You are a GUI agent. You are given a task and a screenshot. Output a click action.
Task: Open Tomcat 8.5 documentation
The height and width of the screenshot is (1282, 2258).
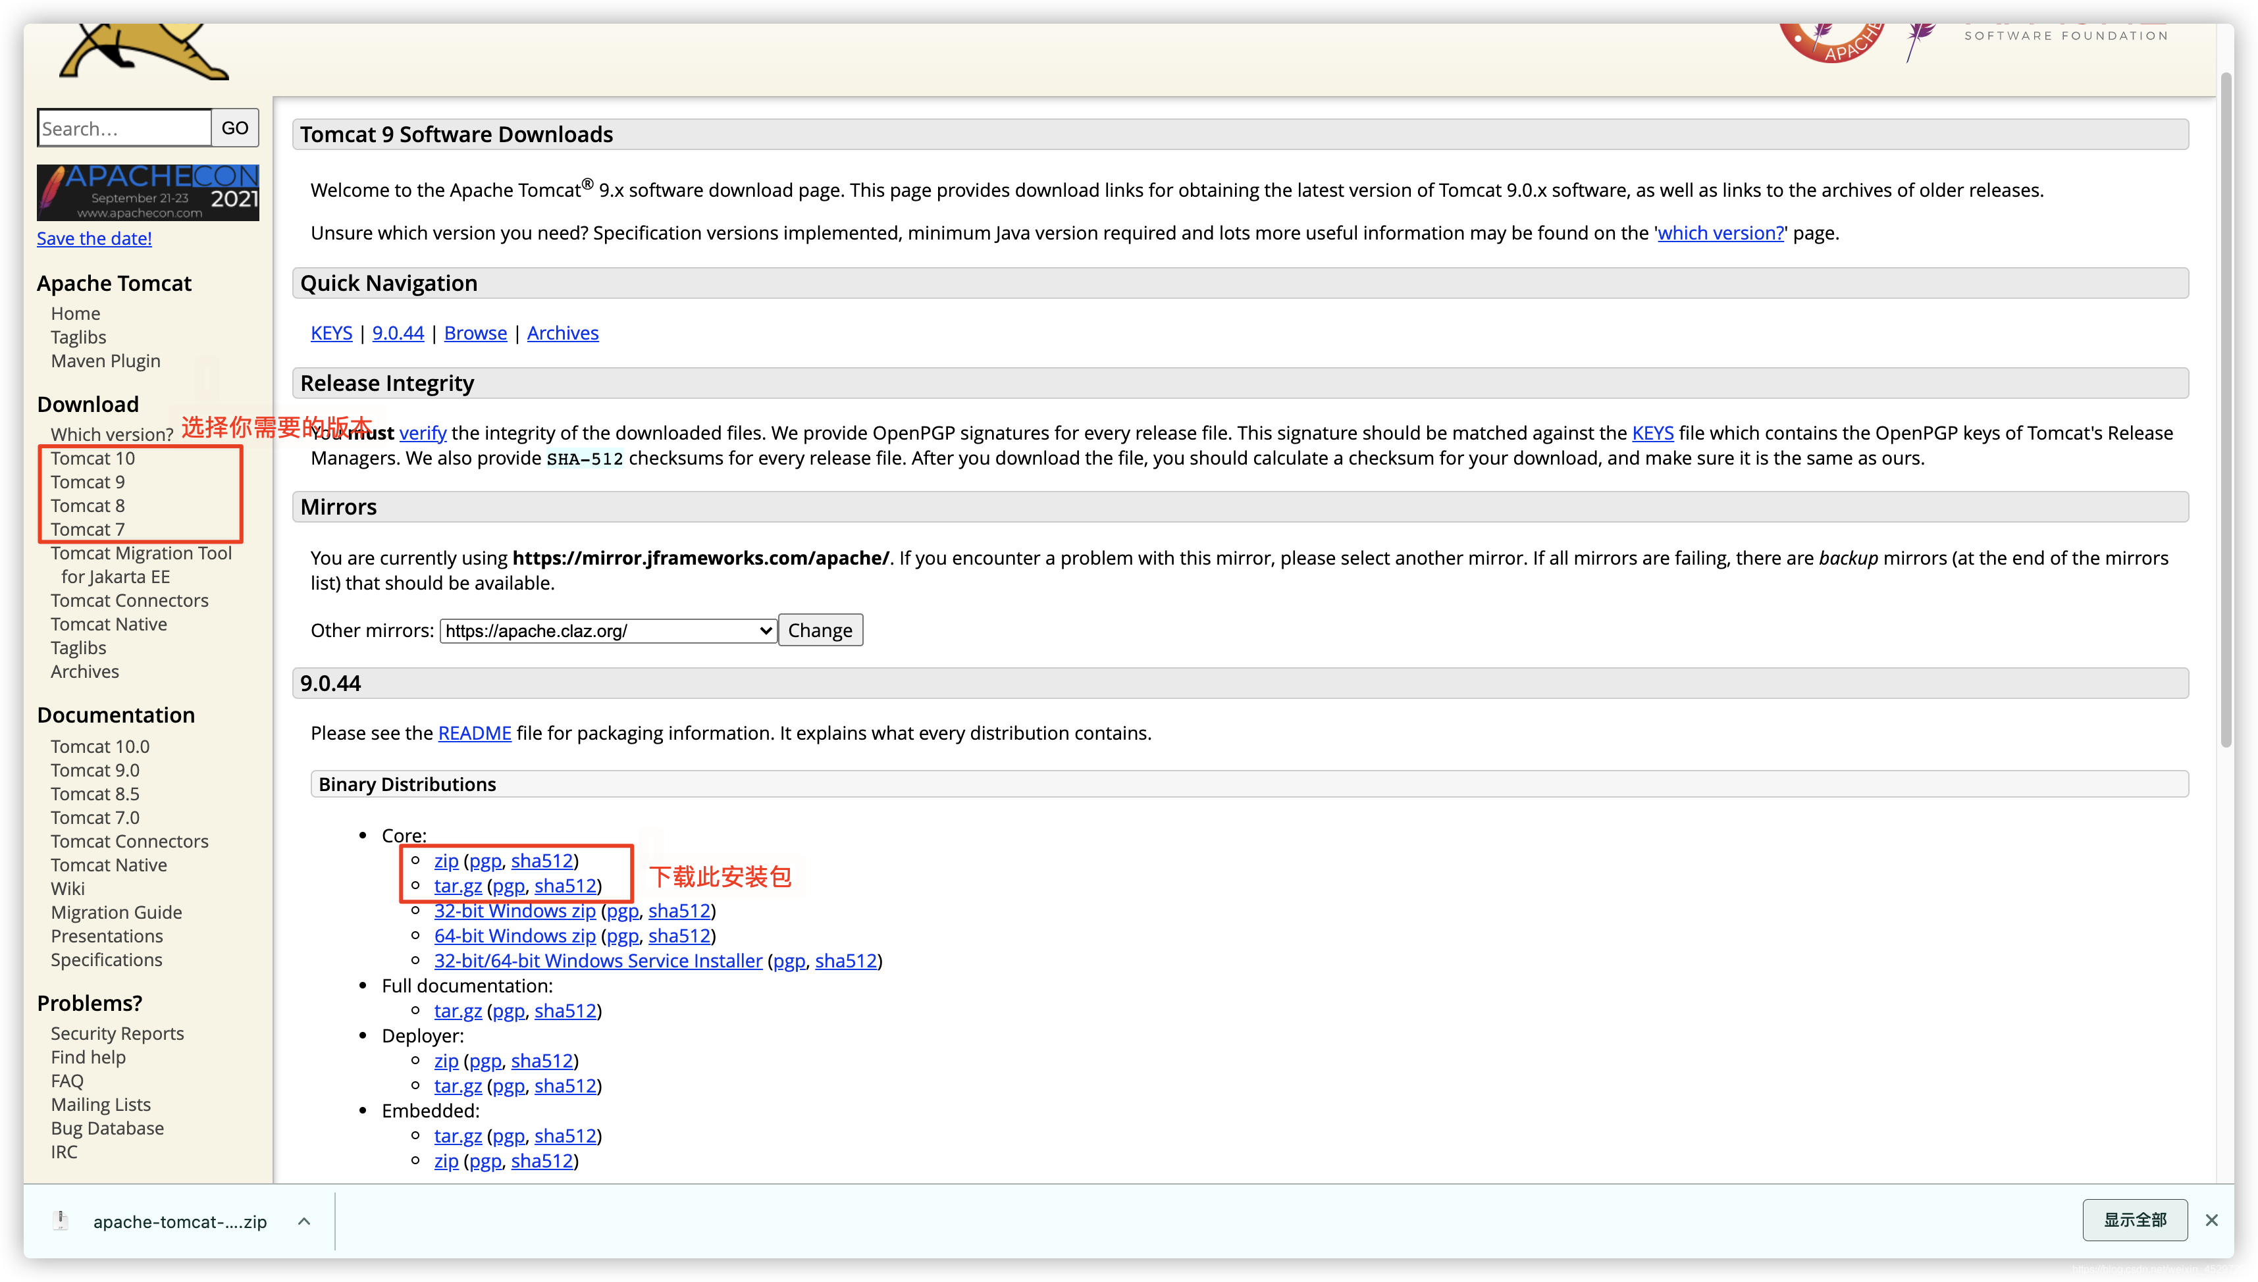[x=95, y=794]
